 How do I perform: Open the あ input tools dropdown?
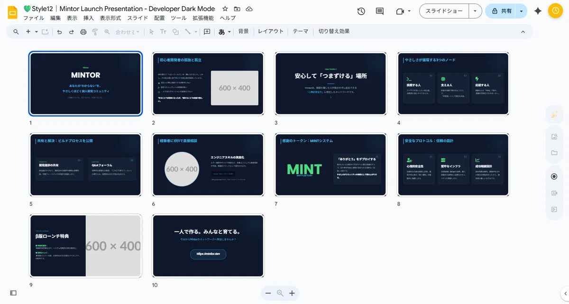tap(225, 32)
